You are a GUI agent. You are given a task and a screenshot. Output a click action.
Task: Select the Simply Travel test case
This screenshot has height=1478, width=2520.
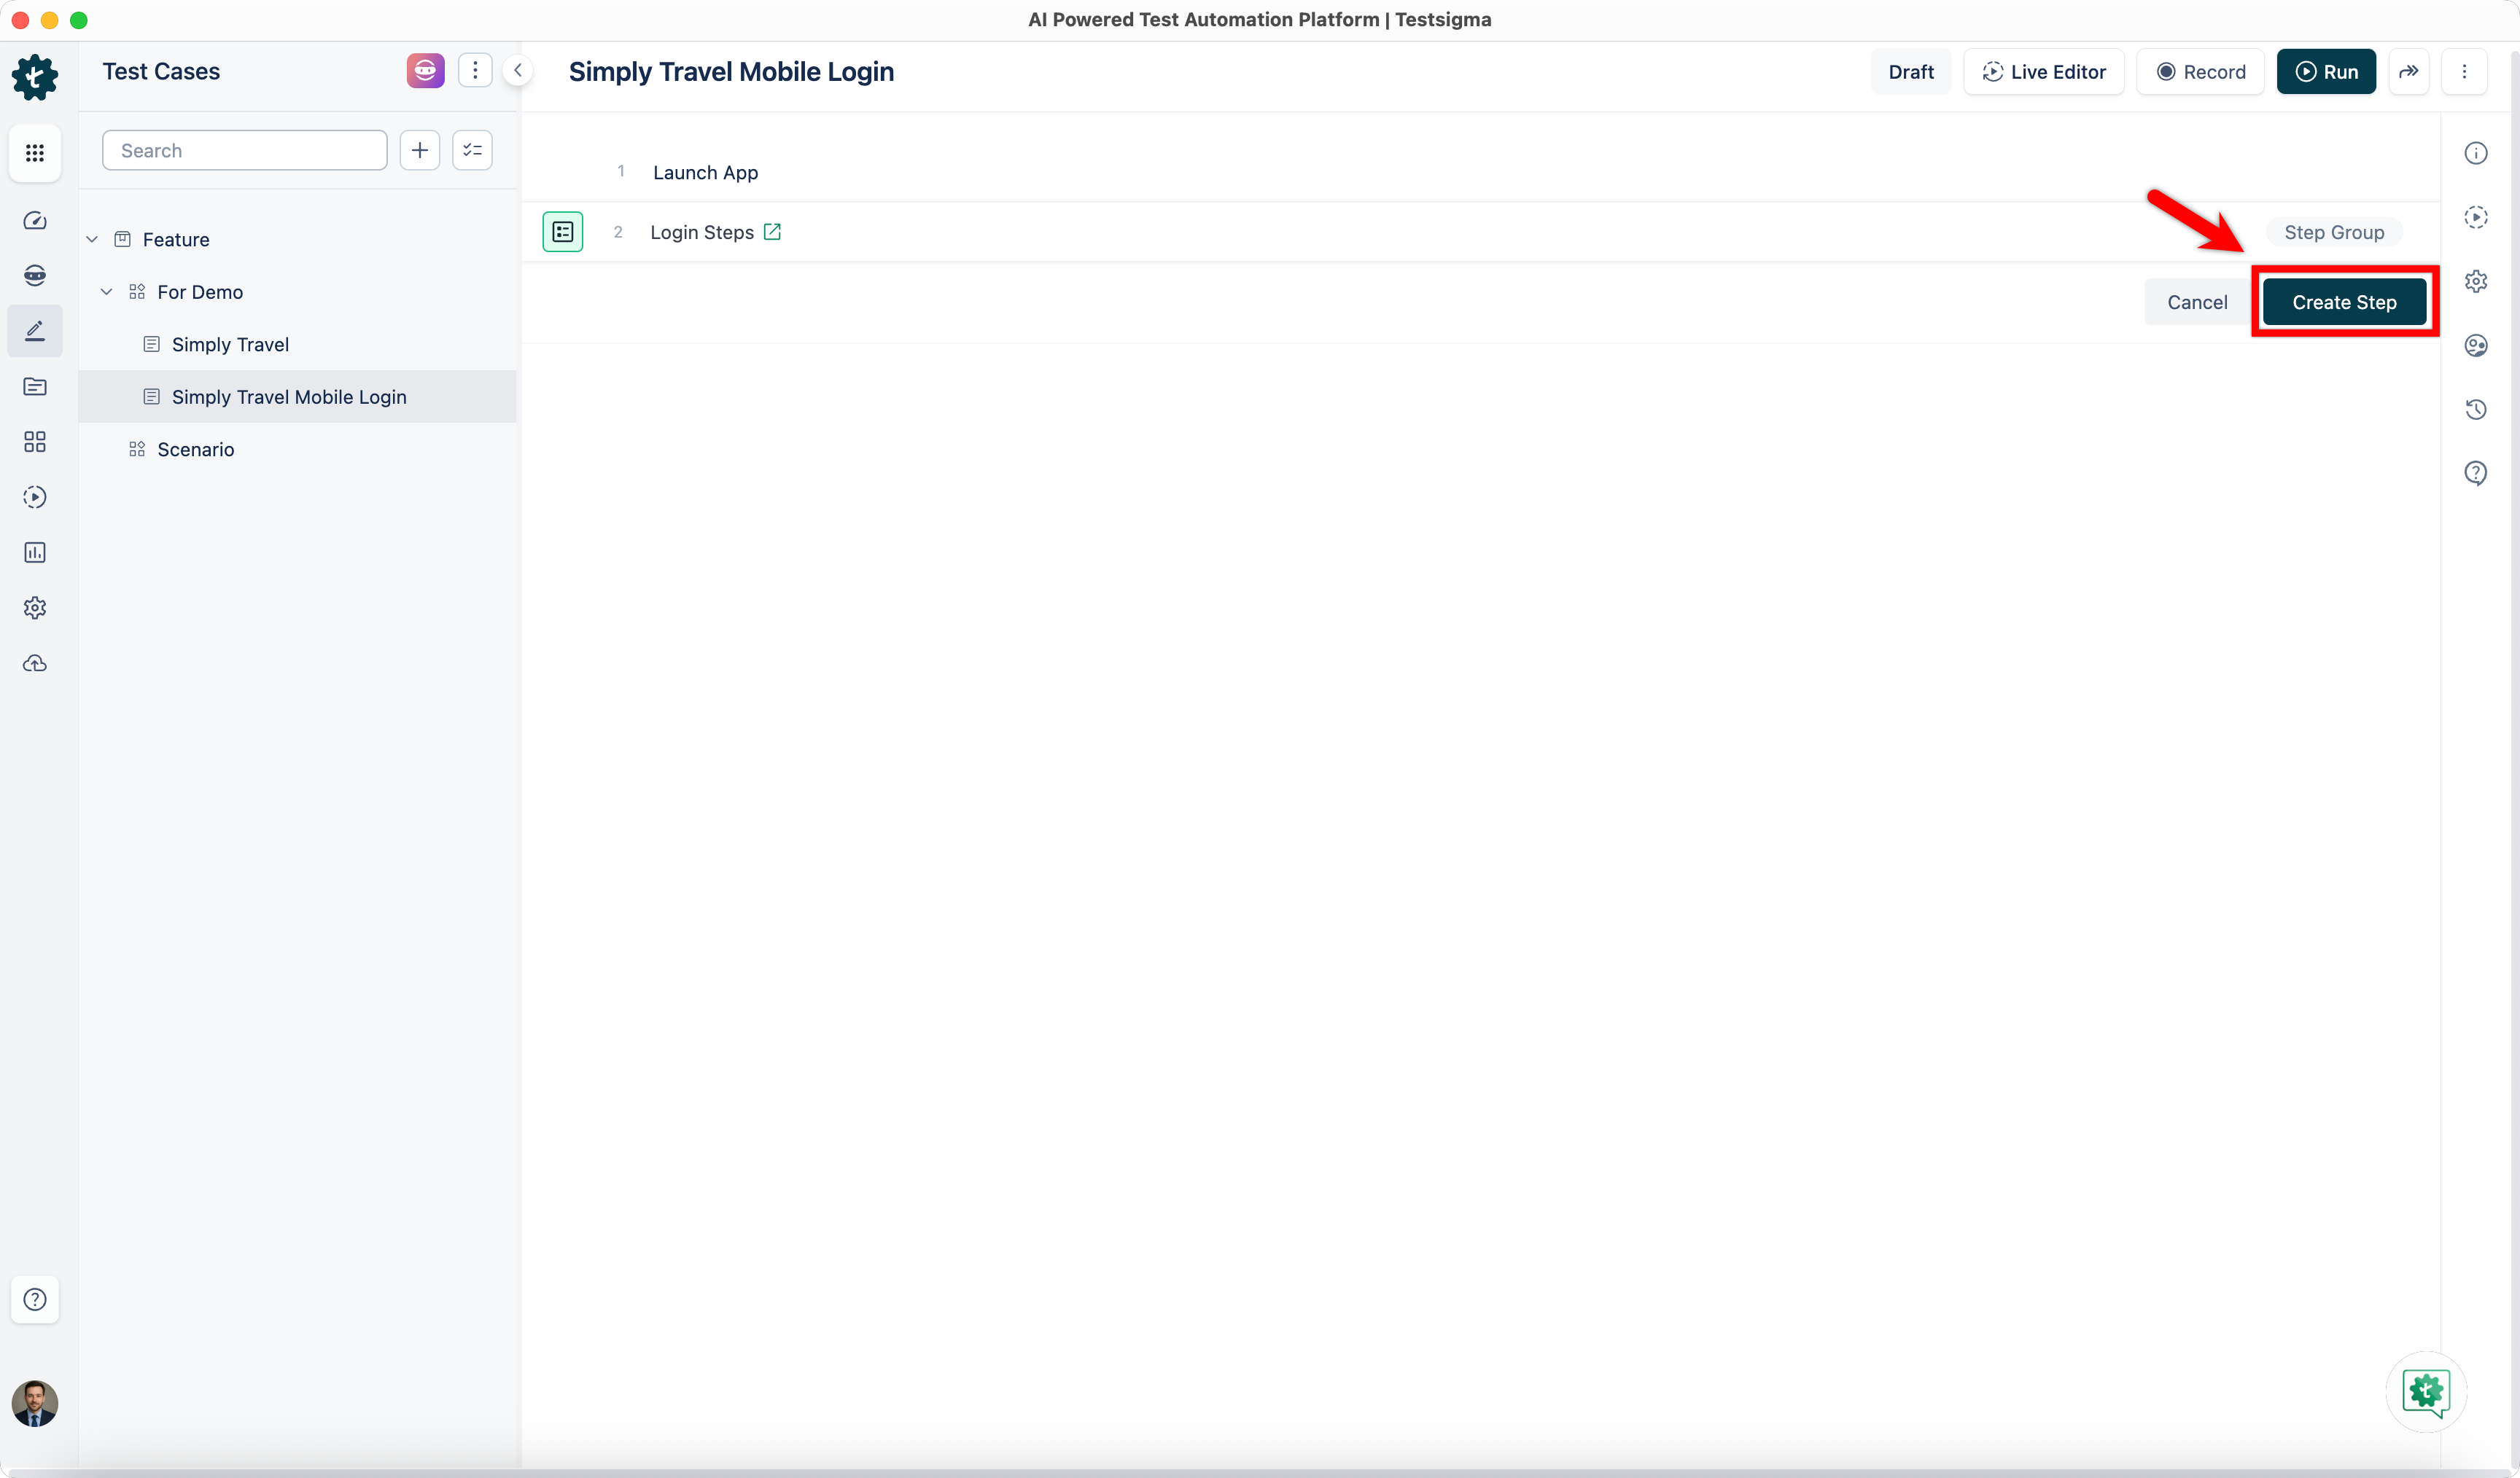point(230,345)
